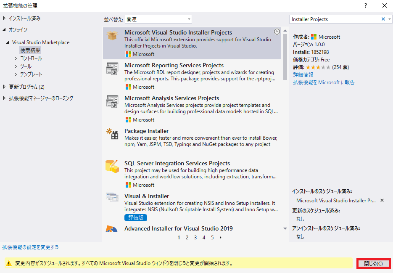Screen dimensions: 393x273
Task: Click the Installs: 1852198 text
Action: pos(311,52)
